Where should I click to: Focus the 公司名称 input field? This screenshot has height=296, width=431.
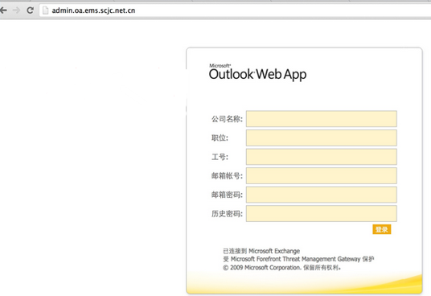[x=322, y=119]
